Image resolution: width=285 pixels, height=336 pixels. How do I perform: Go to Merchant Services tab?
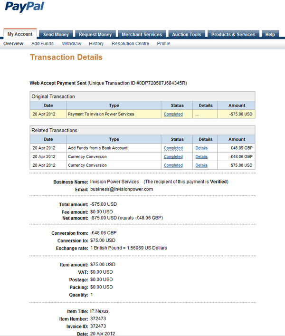(142, 34)
